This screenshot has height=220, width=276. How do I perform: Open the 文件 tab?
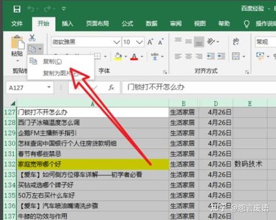17,24
